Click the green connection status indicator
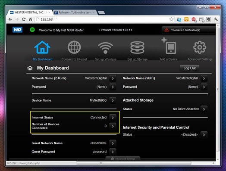Image resolution: width=226 pixels, height=171 pixels. coord(32,30)
